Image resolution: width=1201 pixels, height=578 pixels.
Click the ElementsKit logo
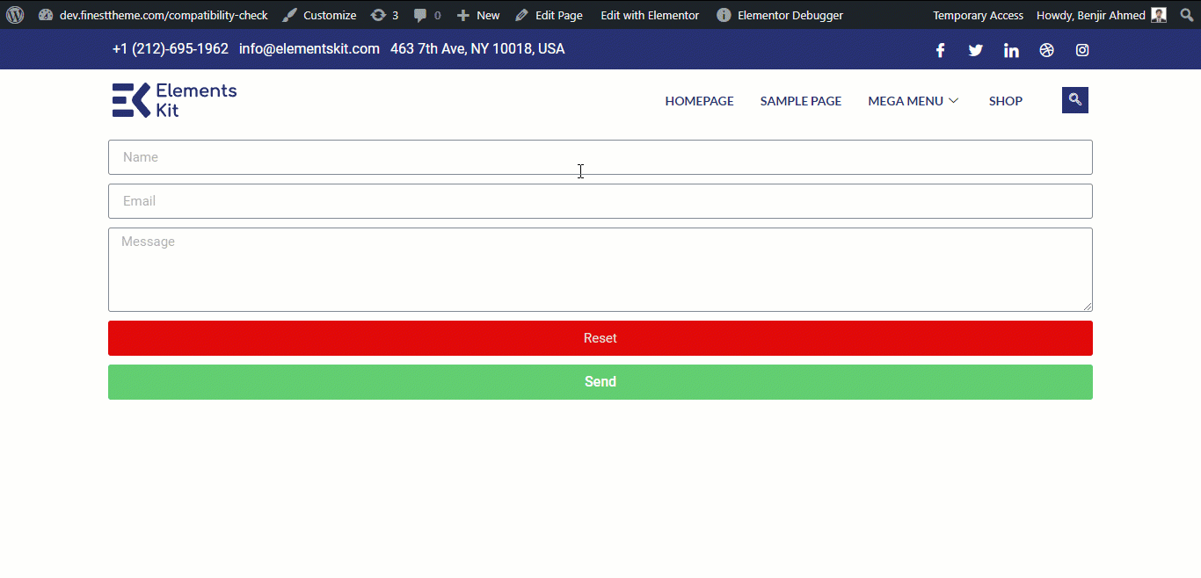pyautogui.click(x=174, y=99)
